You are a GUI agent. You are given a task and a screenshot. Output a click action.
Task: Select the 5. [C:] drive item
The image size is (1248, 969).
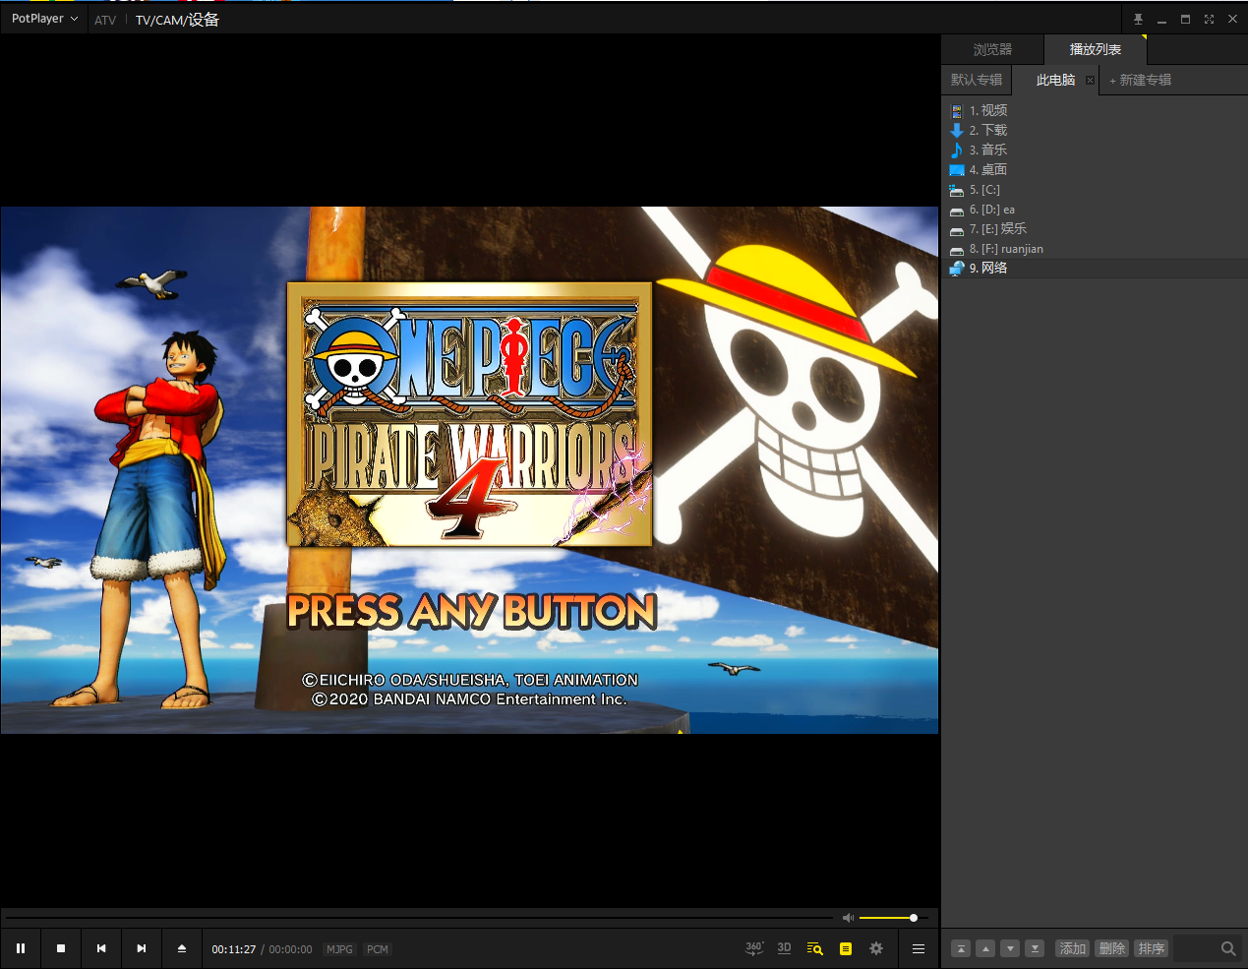click(1094, 189)
